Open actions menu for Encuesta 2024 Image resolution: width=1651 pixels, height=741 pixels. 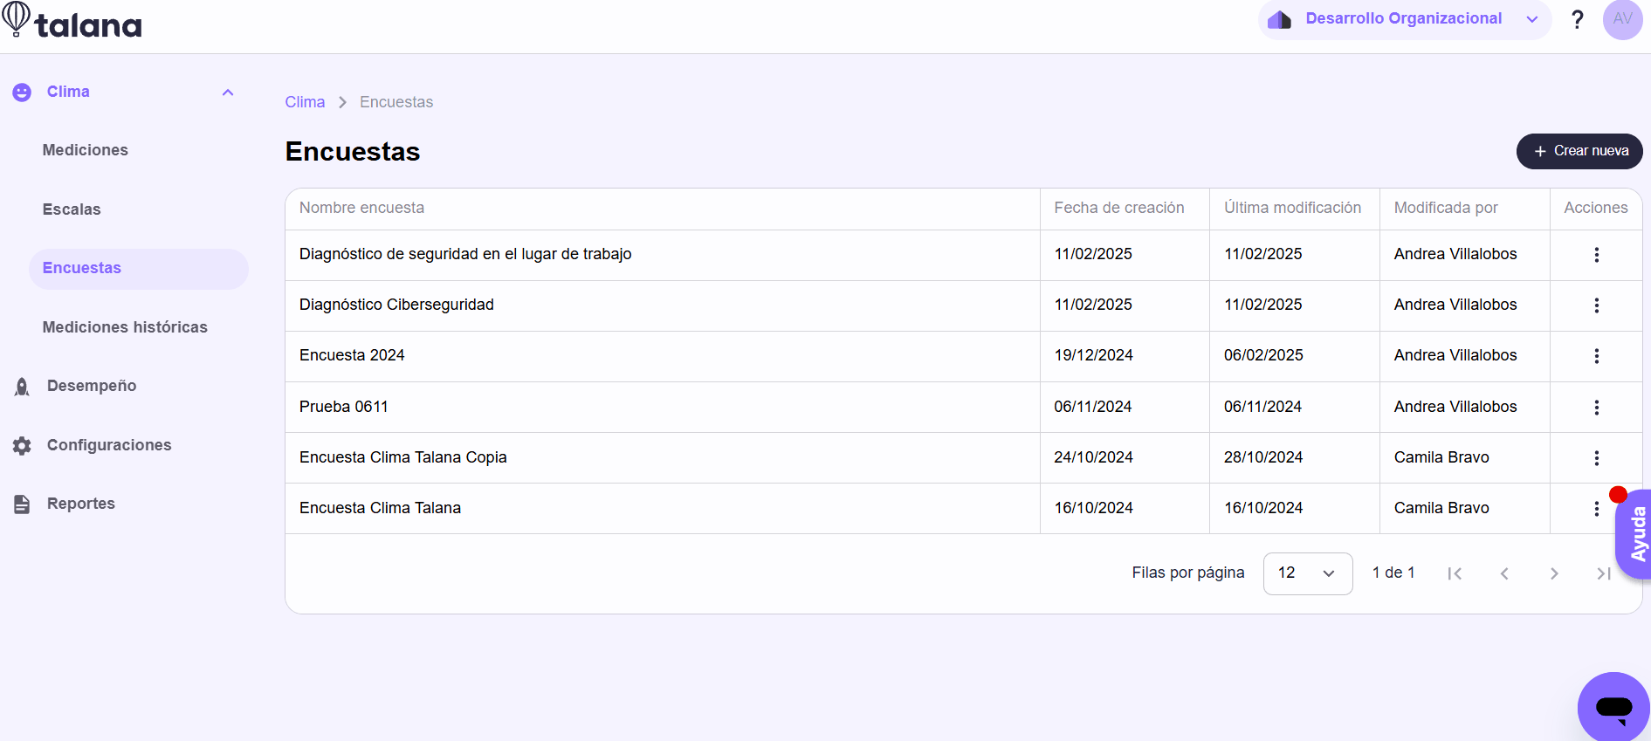tap(1596, 356)
